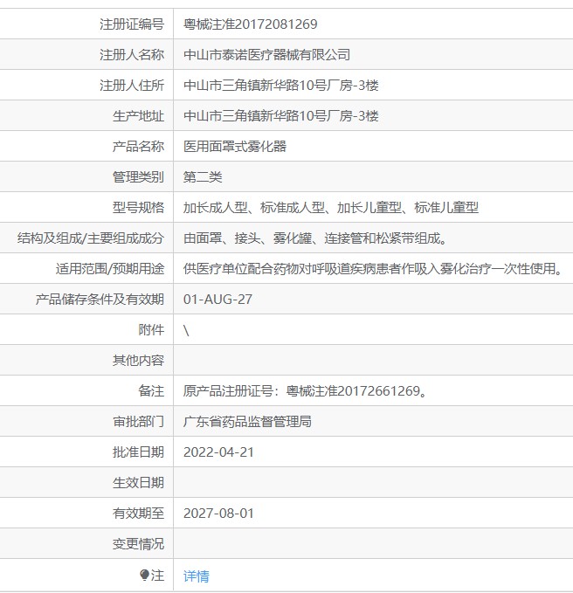Open the 详情 link in the 注 row

pyautogui.click(x=196, y=576)
